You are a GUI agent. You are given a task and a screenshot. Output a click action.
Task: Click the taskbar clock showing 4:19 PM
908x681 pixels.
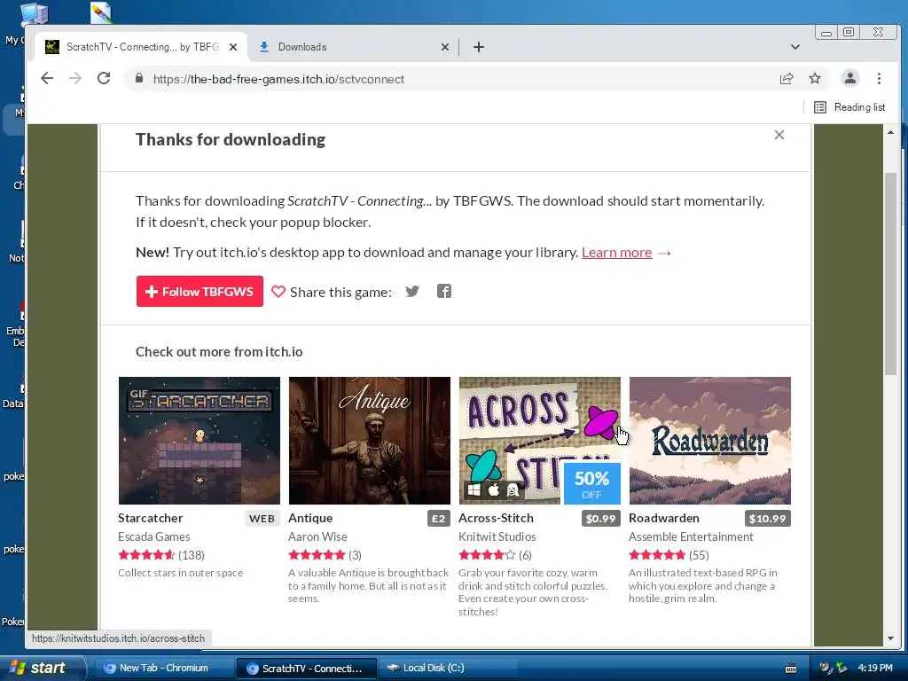[x=875, y=668]
